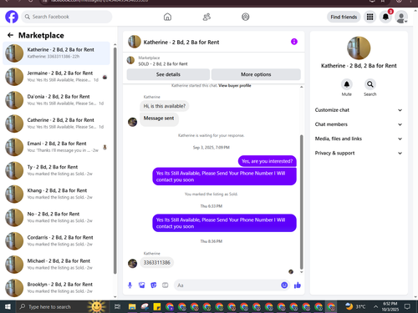Viewport: 418px width, 313px height.
Task: Click the 3363311386 phone number message
Action: pyautogui.click(x=156, y=262)
